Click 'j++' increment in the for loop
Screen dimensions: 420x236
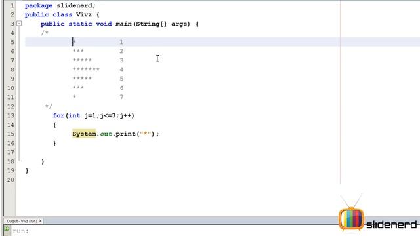[x=125, y=115]
